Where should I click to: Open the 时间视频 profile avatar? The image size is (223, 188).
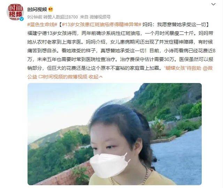tap(15, 12)
